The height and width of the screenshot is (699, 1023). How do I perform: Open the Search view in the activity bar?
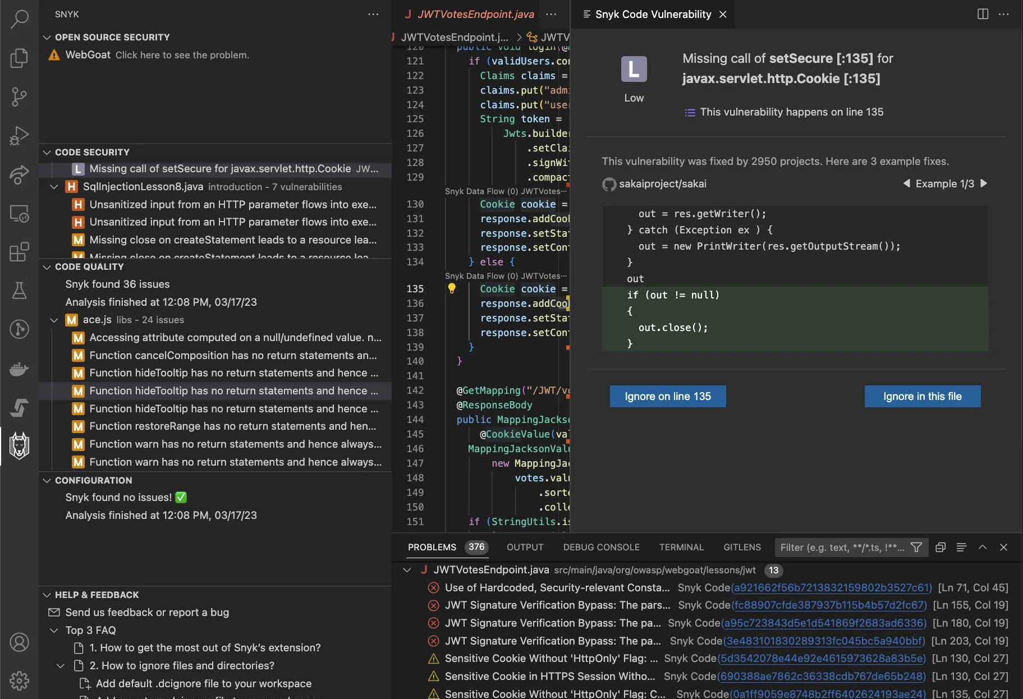click(19, 19)
